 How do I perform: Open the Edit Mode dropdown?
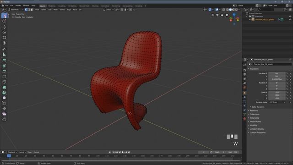click(16, 10)
